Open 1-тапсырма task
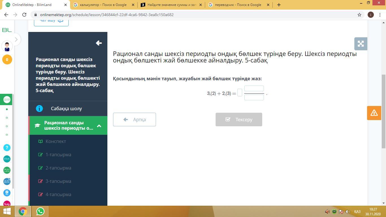Screen dimensions: 386x217 58,155
